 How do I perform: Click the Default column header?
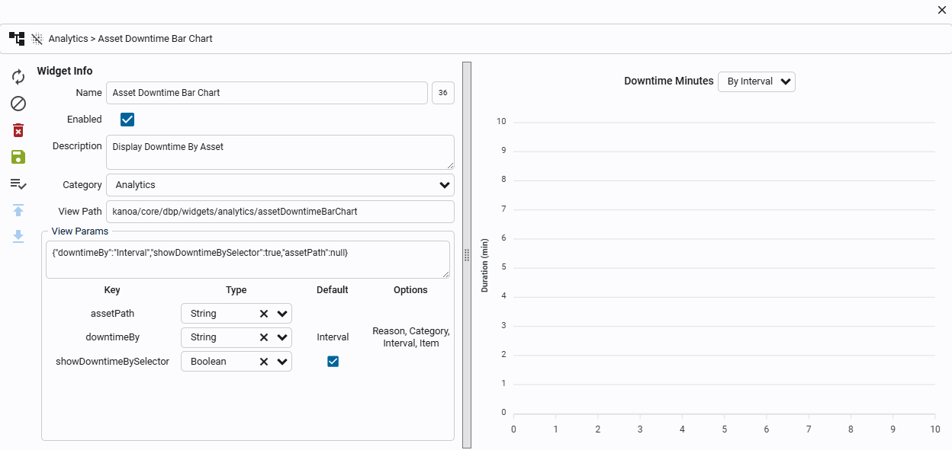point(333,290)
